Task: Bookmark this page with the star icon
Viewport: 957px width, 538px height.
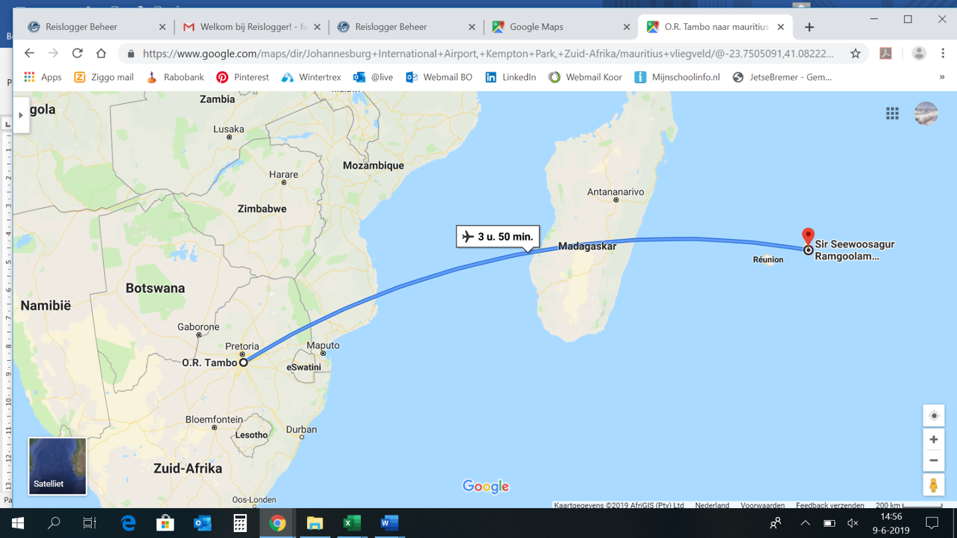Action: click(855, 54)
